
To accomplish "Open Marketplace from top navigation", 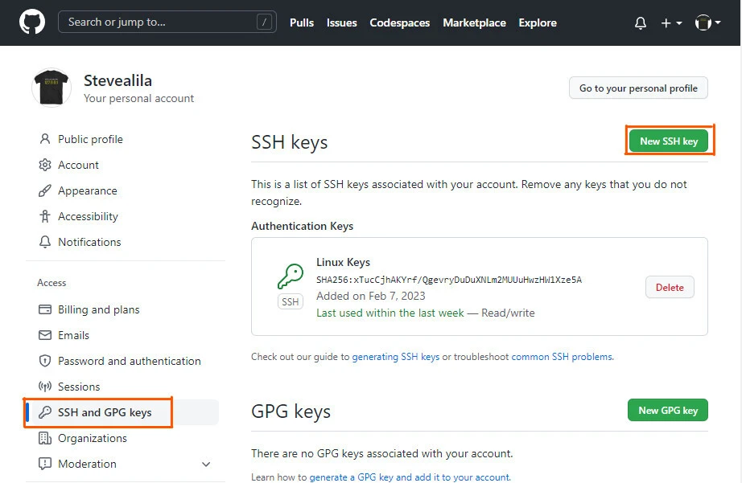I will tap(474, 23).
